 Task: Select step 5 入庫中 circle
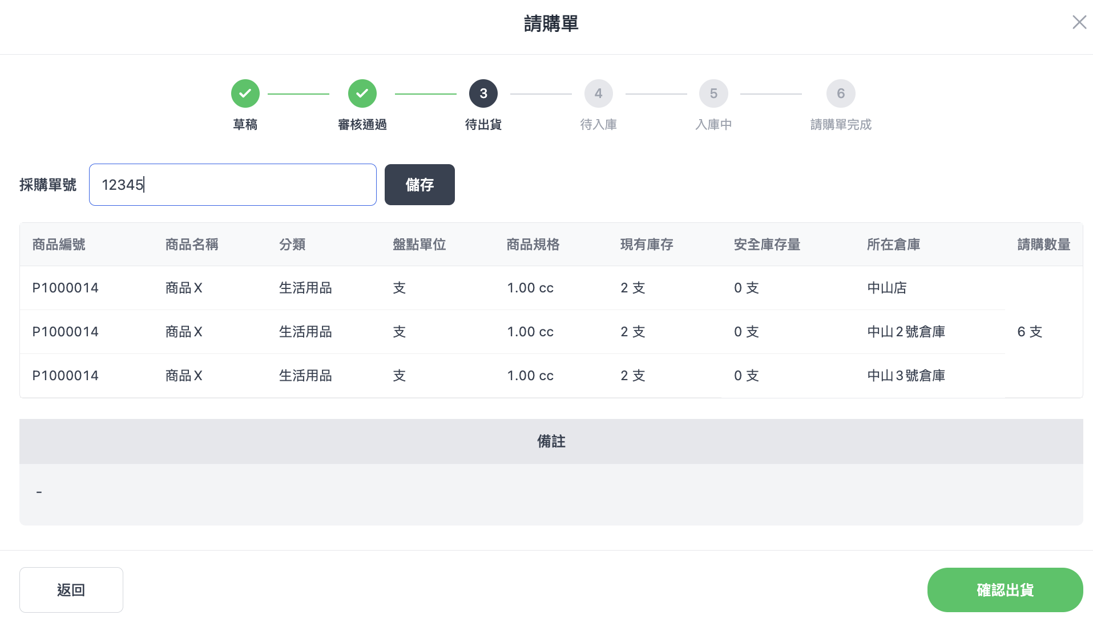tap(713, 93)
